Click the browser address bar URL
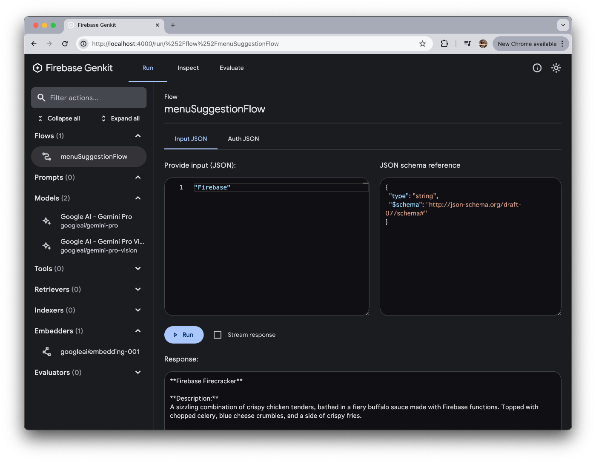 point(185,43)
